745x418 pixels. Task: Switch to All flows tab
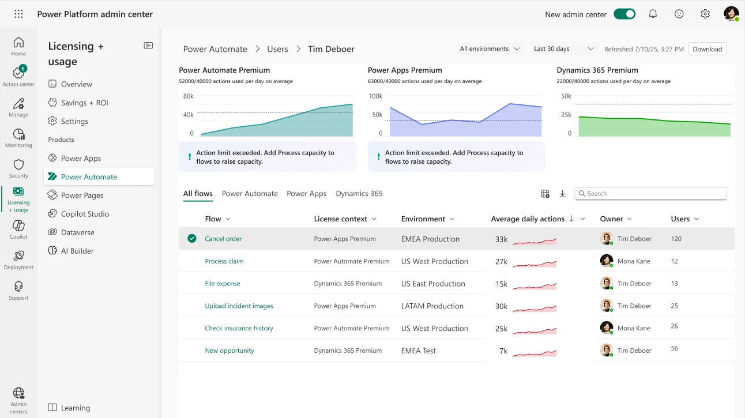[198, 194]
